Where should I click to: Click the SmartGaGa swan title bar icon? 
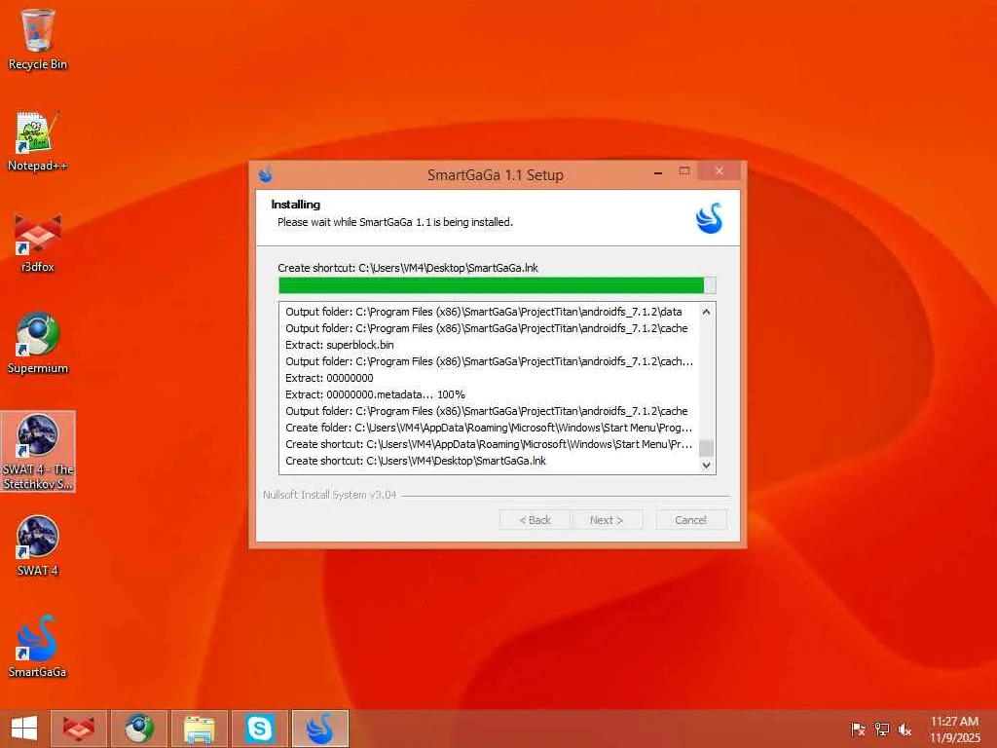pyautogui.click(x=266, y=174)
